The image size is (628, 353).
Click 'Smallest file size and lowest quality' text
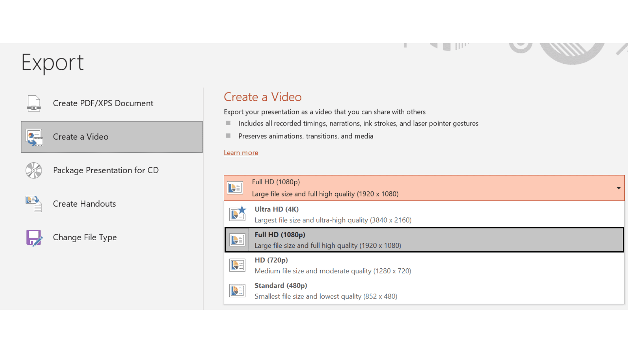click(x=326, y=296)
